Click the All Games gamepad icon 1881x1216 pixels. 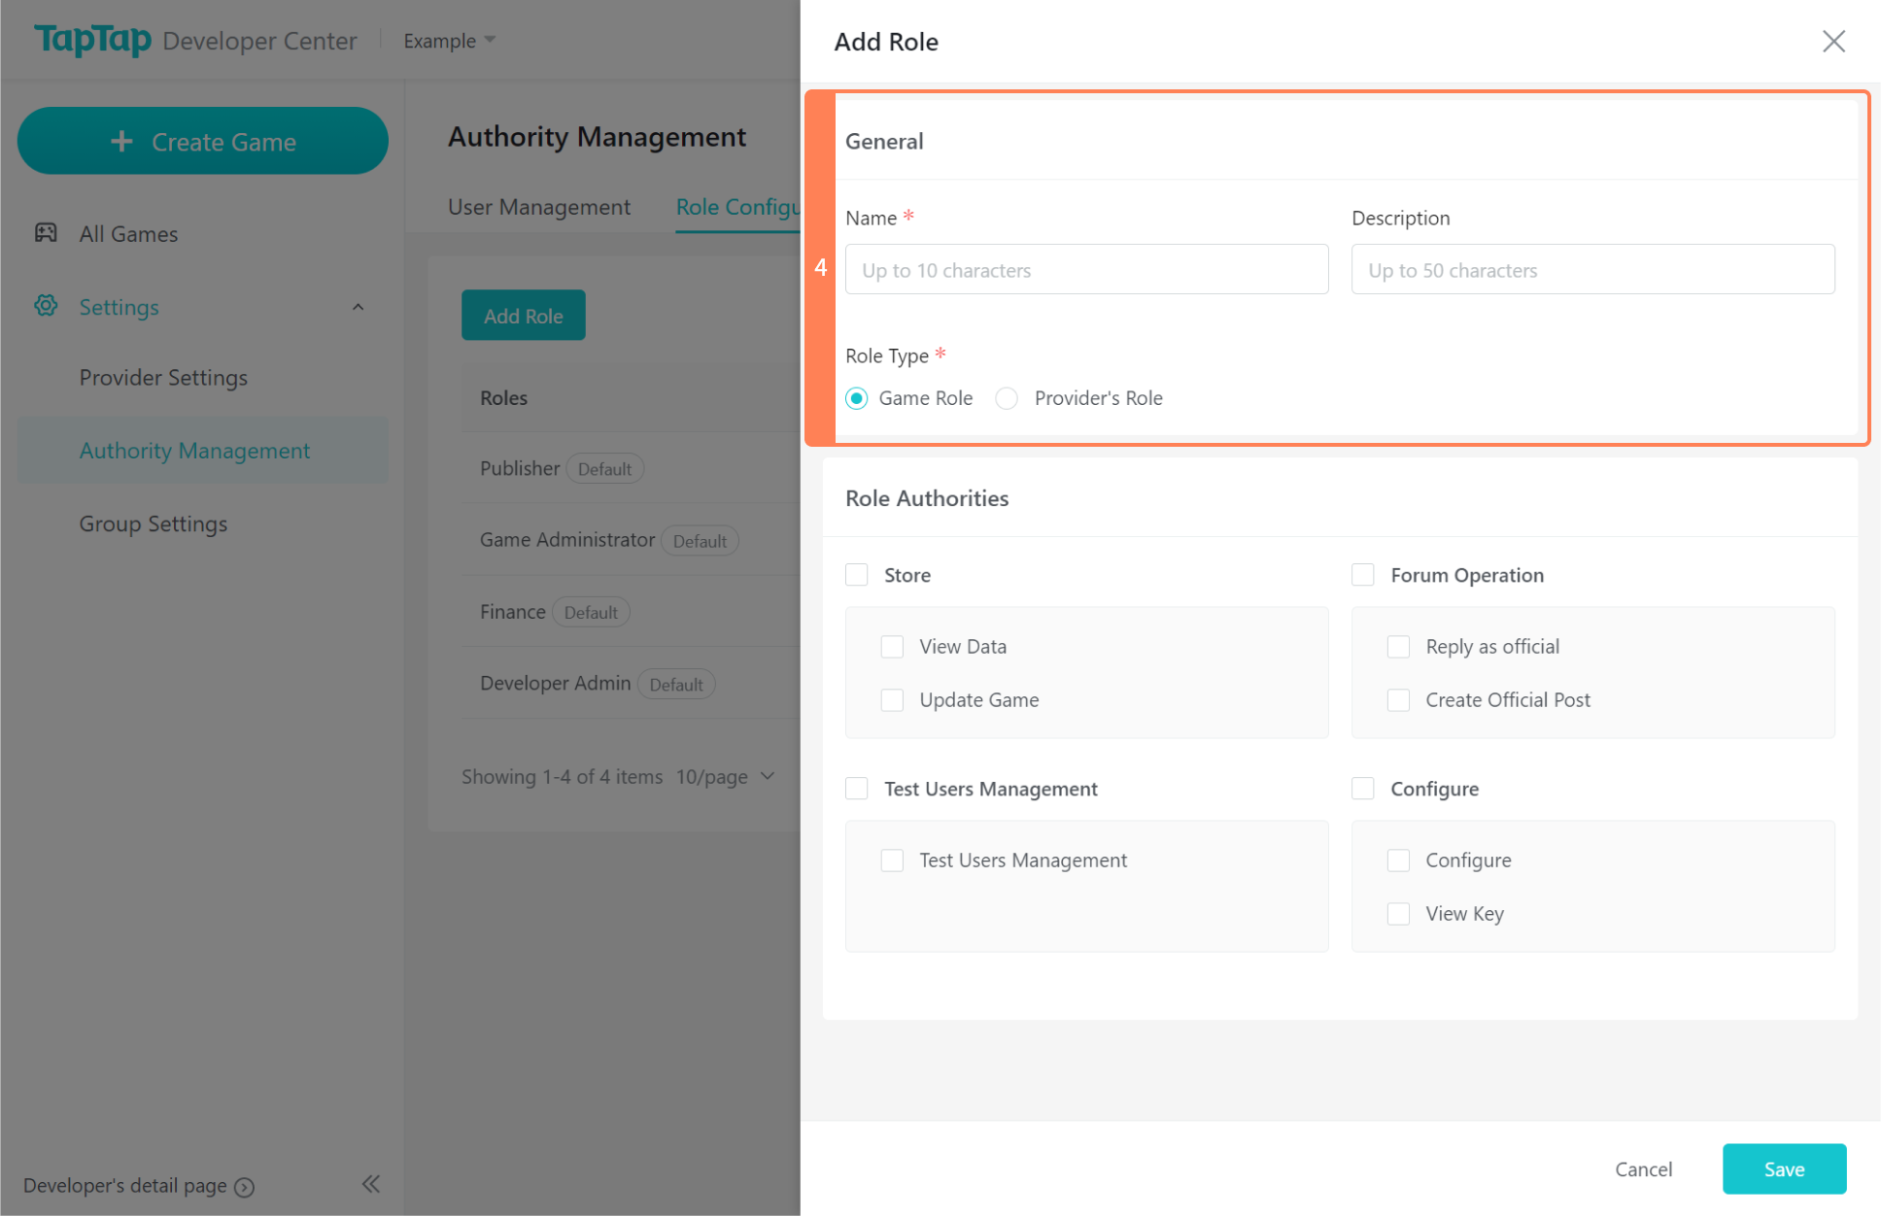46,233
